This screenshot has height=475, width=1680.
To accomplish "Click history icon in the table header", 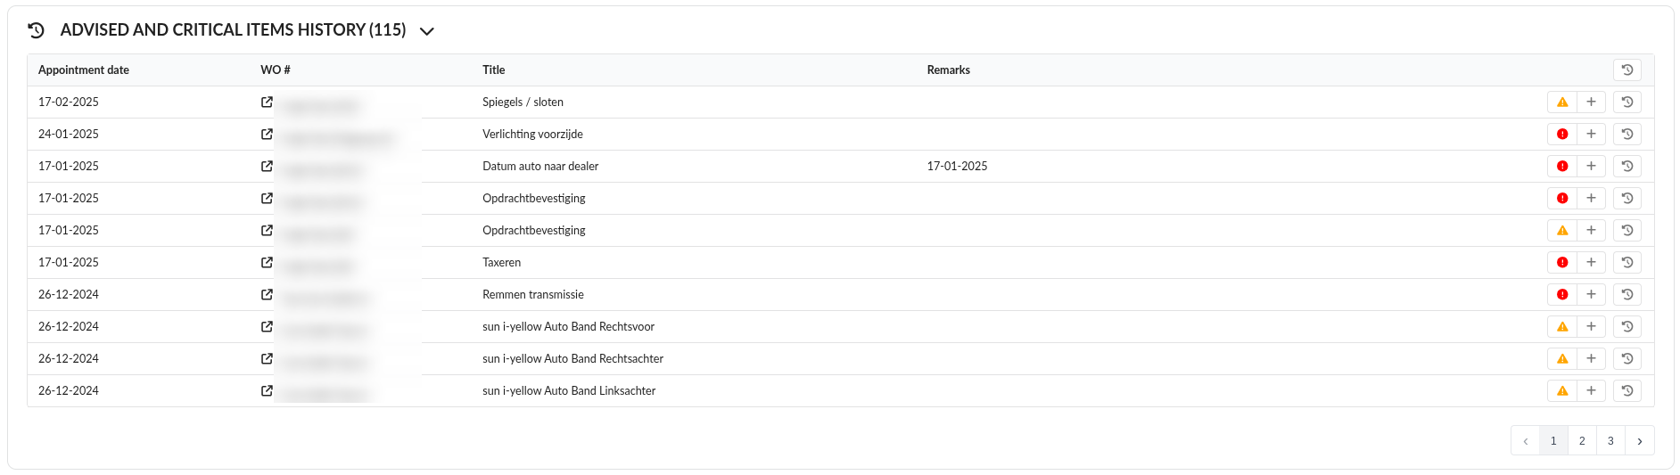I will pyautogui.click(x=1626, y=70).
